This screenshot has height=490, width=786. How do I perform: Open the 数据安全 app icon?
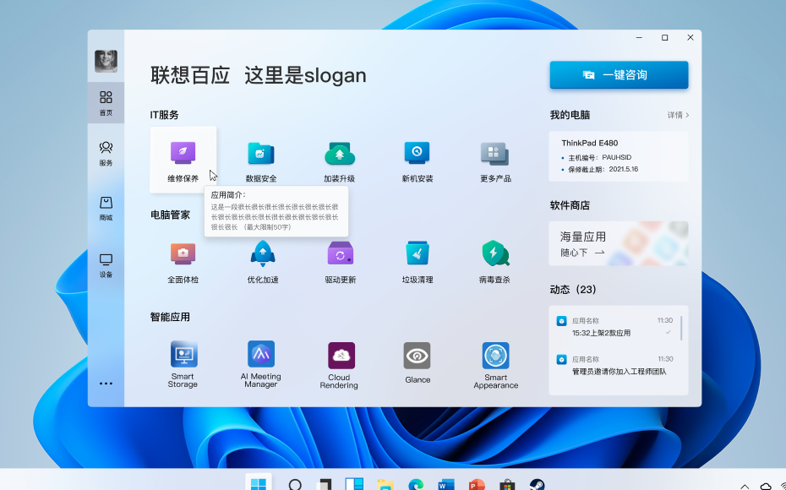point(260,153)
